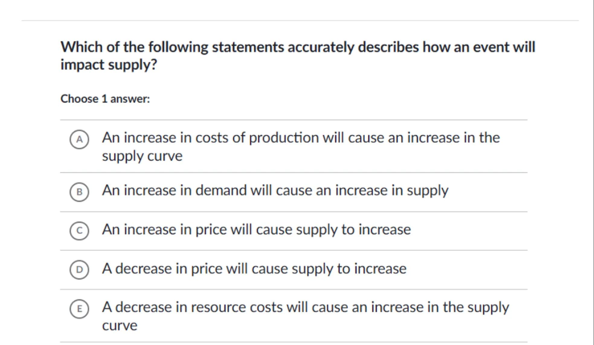Click the vertical border at the right edge
594x345 pixels.
point(593,172)
